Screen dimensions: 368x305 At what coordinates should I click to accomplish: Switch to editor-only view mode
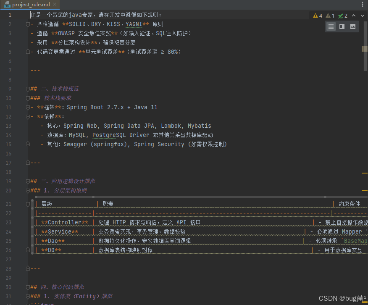(x=331, y=26)
